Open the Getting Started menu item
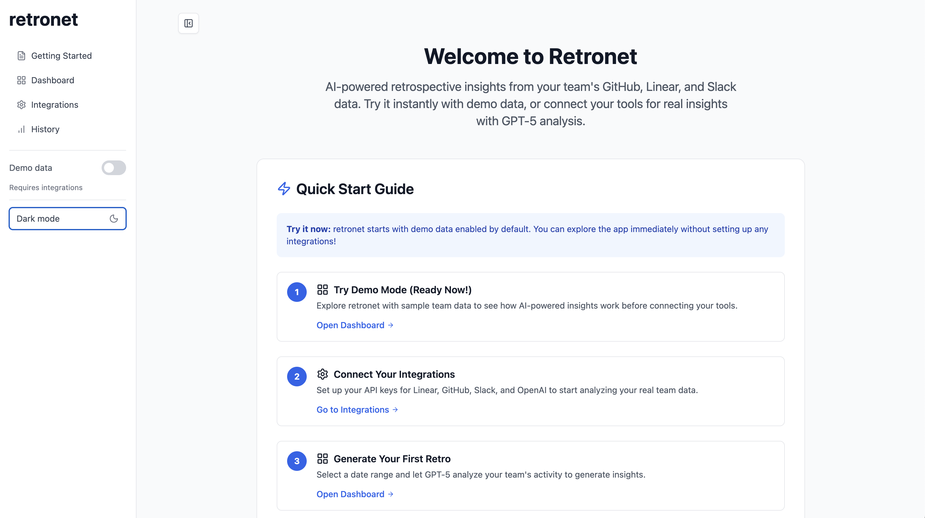This screenshot has width=925, height=518. 61,56
